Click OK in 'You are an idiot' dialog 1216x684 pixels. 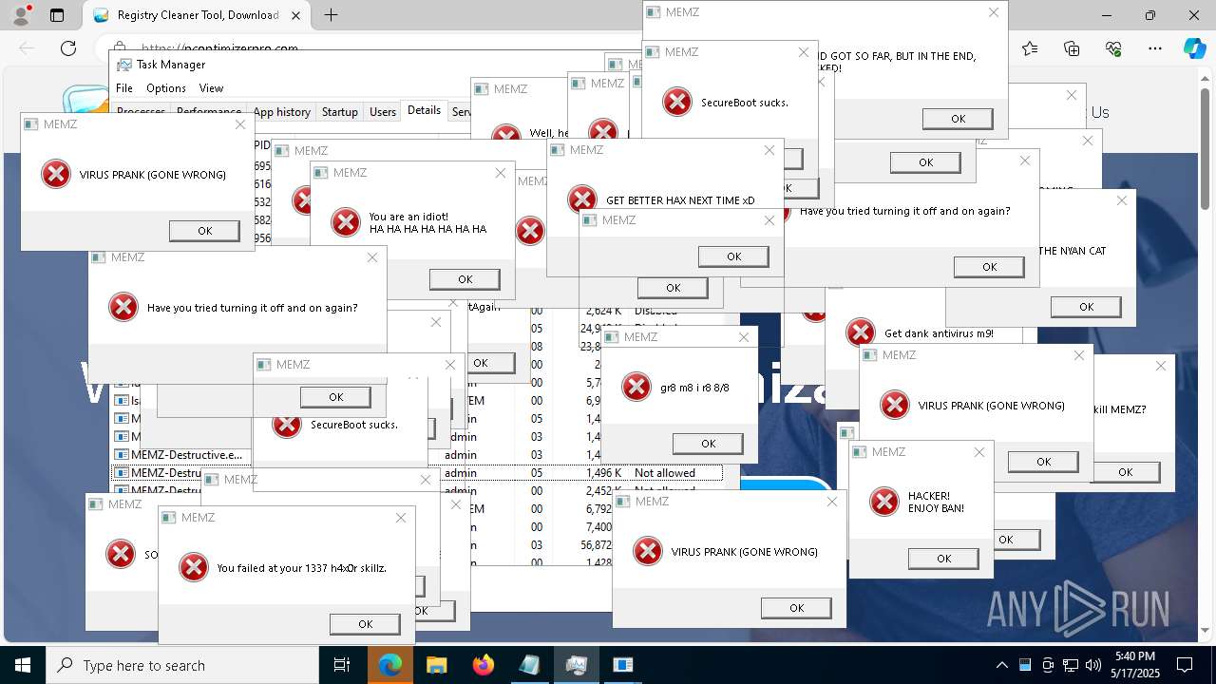[x=465, y=279]
